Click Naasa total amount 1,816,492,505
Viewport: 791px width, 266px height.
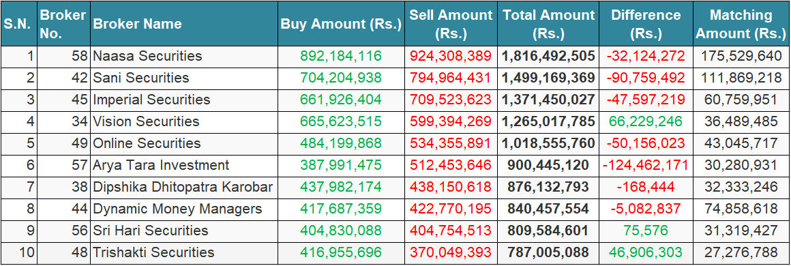pyautogui.click(x=548, y=56)
